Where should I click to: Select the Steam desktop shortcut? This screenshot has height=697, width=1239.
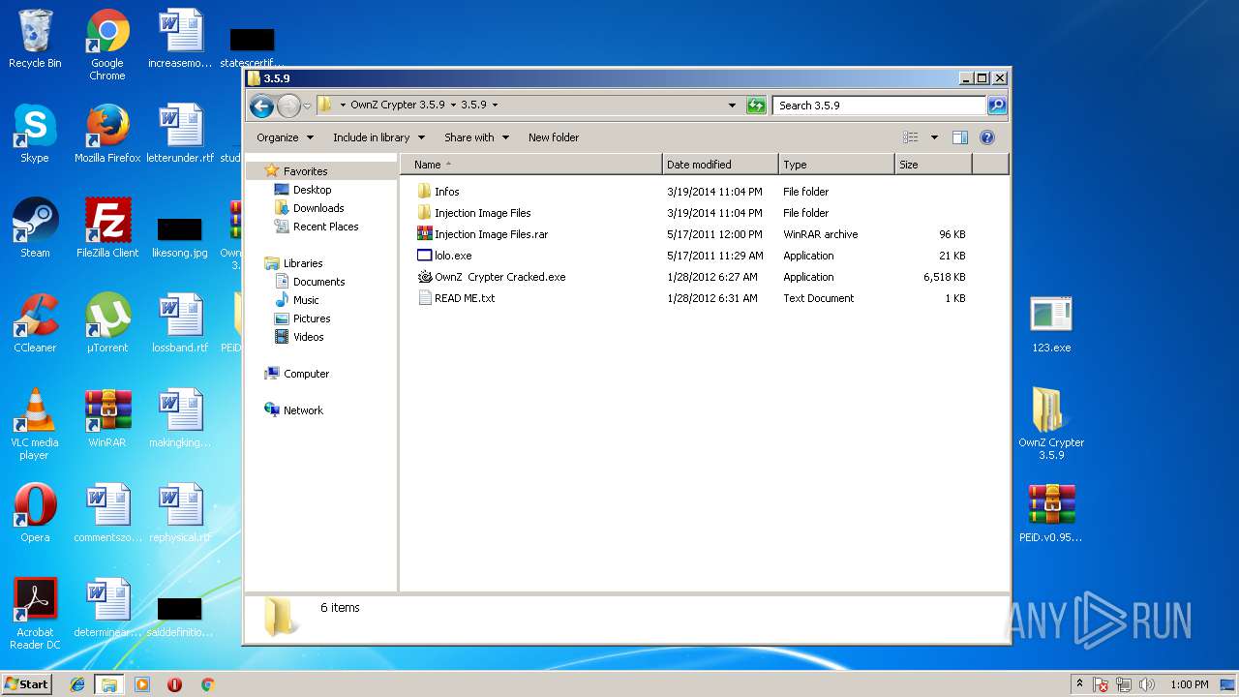click(35, 229)
